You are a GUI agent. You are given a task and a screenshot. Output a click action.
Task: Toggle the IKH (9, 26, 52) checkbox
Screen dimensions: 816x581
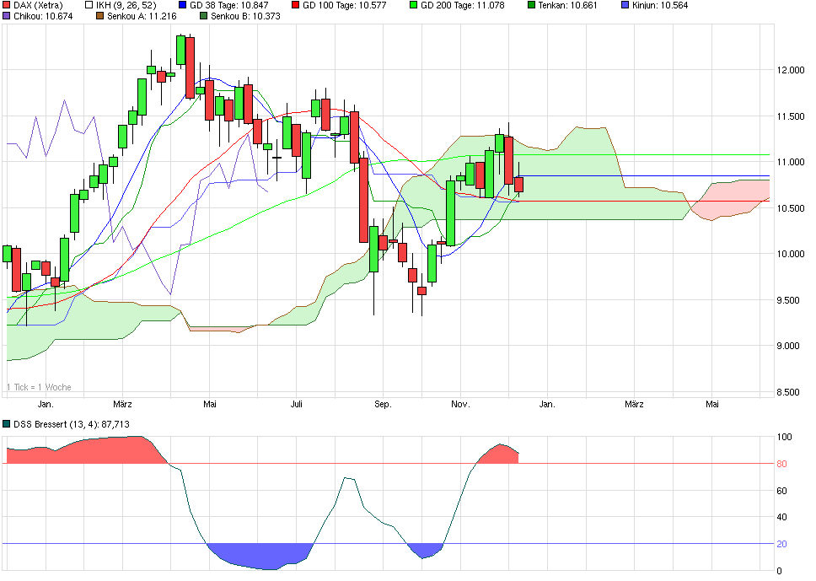87,6
